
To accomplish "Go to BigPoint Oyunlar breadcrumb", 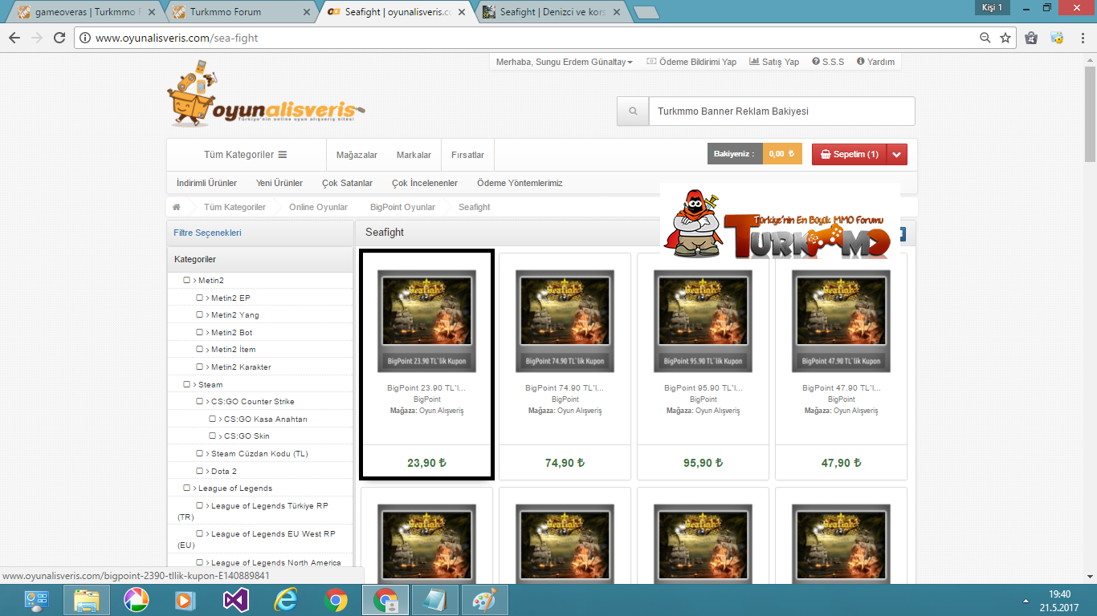I will click(x=402, y=207).
